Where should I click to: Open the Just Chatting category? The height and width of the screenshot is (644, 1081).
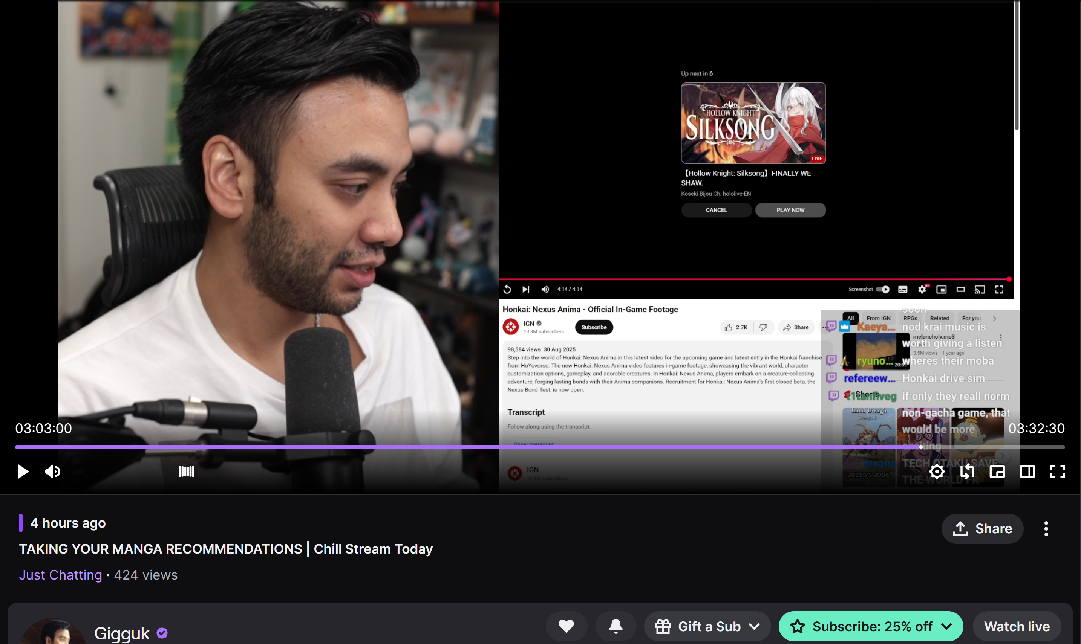coord(60,575)
